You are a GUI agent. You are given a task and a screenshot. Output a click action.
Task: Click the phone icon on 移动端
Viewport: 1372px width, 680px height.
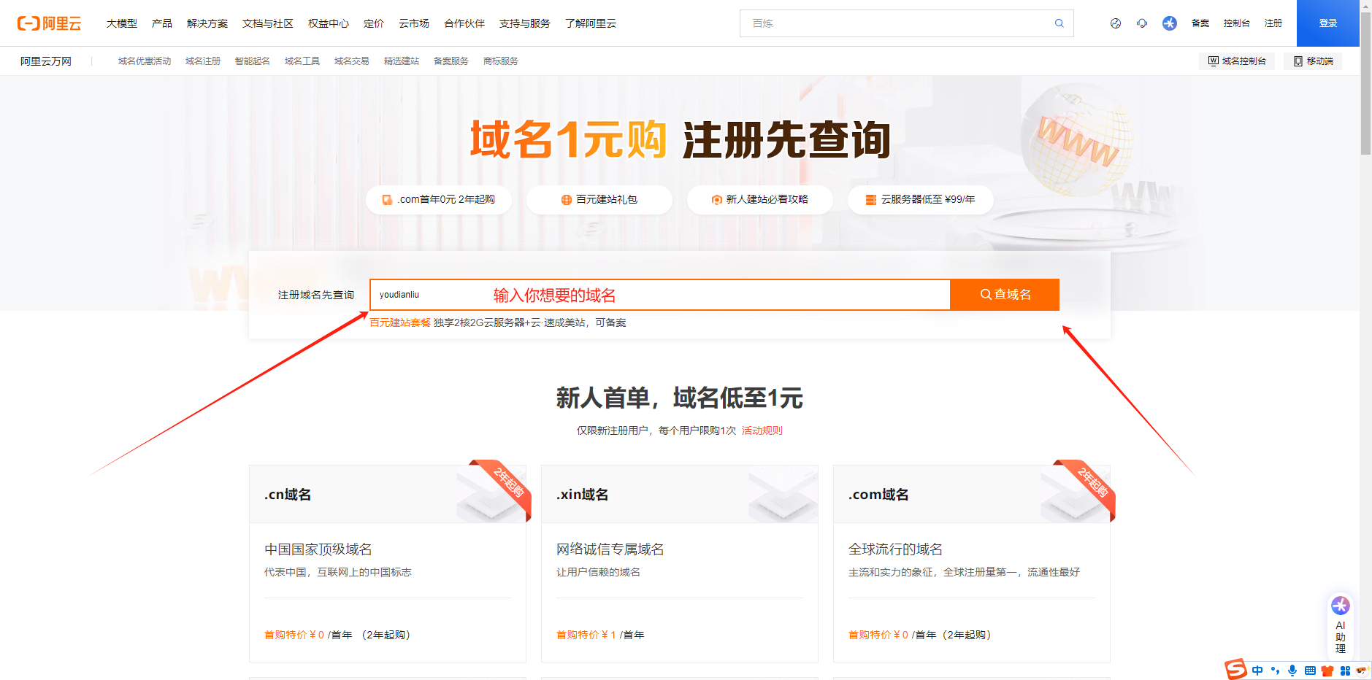pos(1298,61)
